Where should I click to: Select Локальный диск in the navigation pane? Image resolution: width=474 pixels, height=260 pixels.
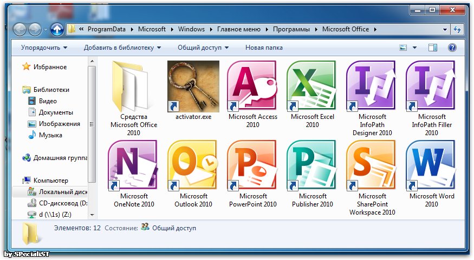pyautogui.click(x=50, y=192)
